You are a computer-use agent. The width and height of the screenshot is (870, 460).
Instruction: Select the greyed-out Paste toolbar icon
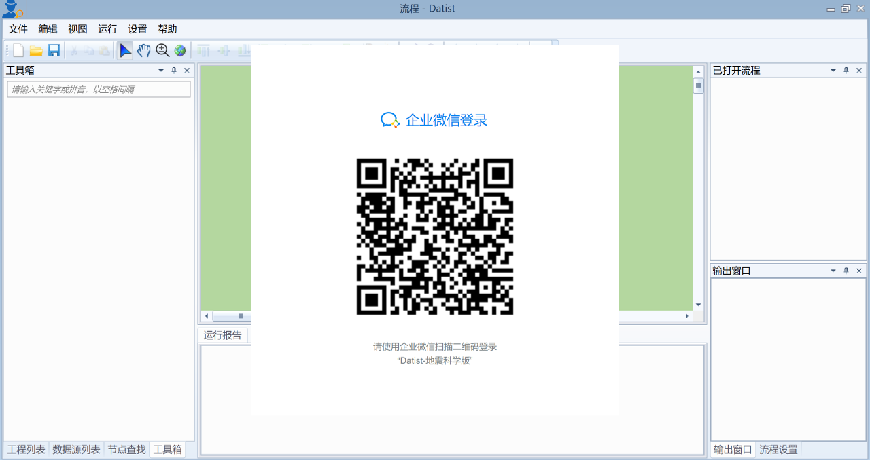(104, 50)
